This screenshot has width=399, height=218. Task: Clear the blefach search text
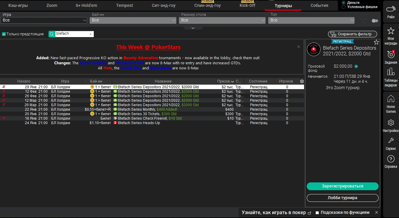[91, 34]
